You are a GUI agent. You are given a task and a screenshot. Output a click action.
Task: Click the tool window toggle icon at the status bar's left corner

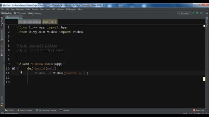click(x=2, y=113)
